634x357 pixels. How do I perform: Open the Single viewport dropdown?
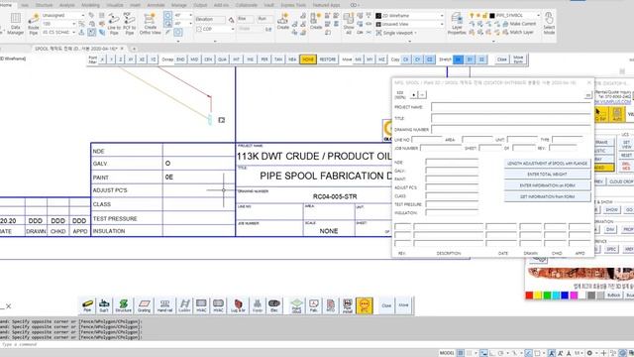pos(396,33)
